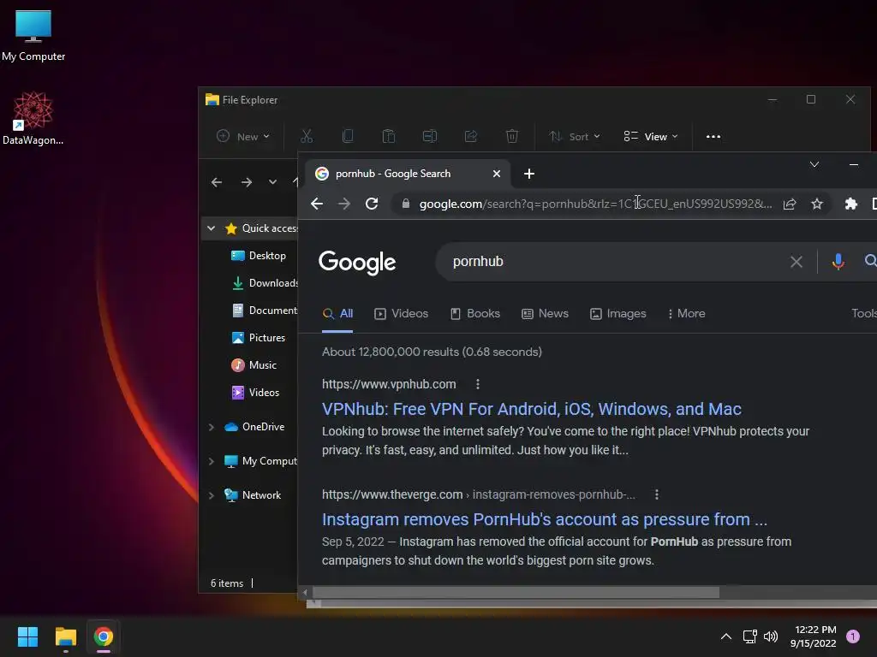
Task: Open the notification badge in tray
Action: coord(853,636)
